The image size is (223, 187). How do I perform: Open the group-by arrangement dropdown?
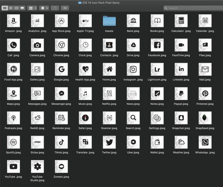[x=32, y=8]
